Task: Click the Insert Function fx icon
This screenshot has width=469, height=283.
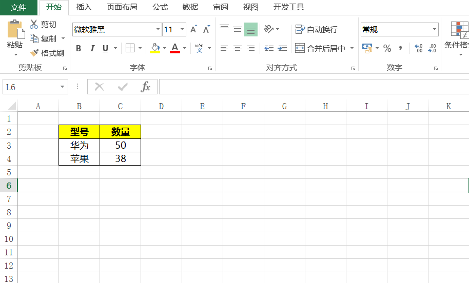Action: 145,87
